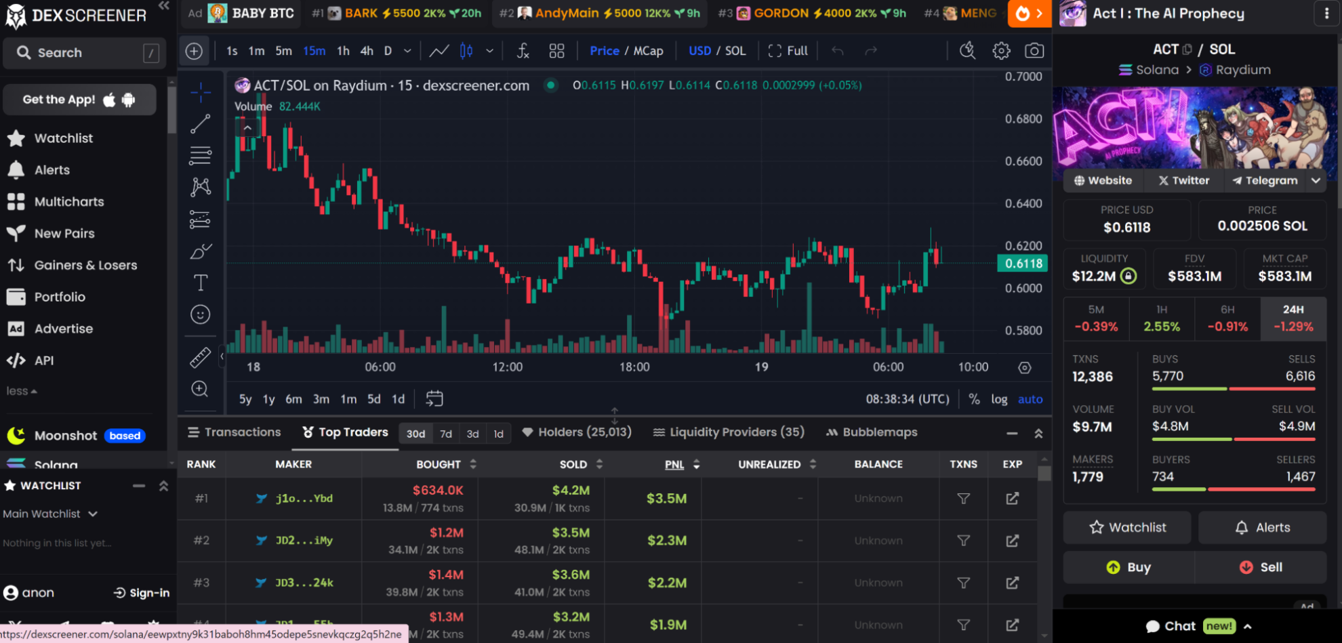
Task: Select the trend line drawing tool
Action: coord(200,124)
